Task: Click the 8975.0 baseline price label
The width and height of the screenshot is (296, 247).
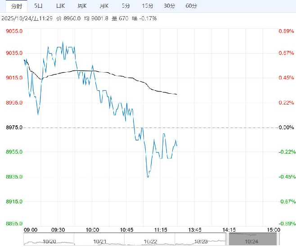Action: pos(14,128)
